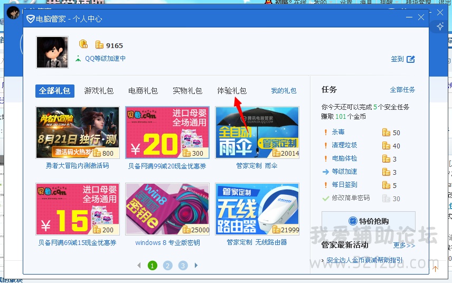Viewport: 452px width, 283px height.
Task: Click the green QQ level acceleration icon
Action: 78,59
